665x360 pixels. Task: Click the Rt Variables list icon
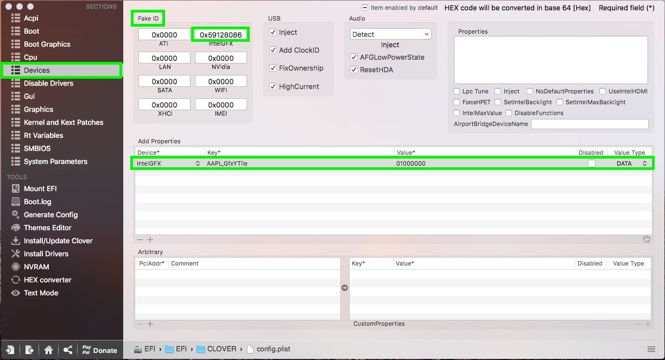pos(15,135)
